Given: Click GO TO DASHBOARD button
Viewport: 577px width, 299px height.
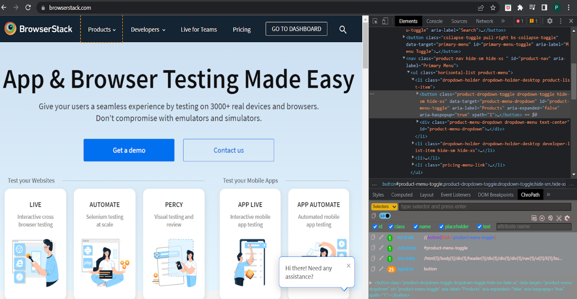Looking at the screenshot, I should pos(296,29).
